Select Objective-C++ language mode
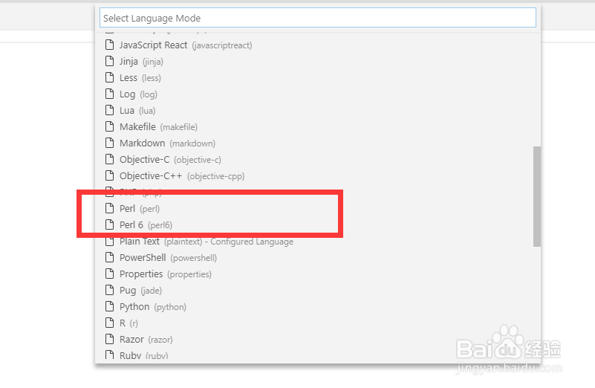This screenshot has width=595, height=388. click(x=318, y=175)
